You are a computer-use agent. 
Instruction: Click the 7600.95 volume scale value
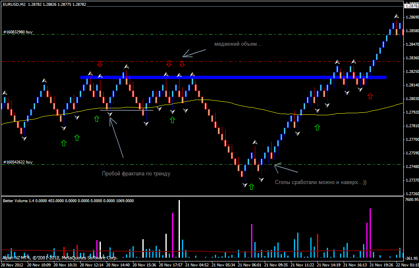tap(412, 200)
